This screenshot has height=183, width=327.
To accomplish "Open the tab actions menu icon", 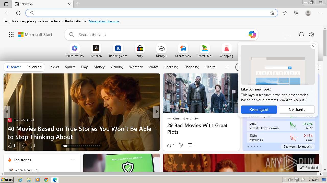I will [6, 4].
